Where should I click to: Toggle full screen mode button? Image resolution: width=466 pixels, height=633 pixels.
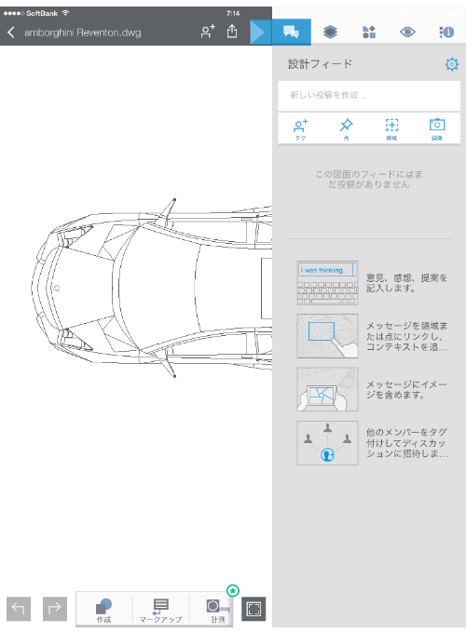pyautogui.click(x=254, y=609)
